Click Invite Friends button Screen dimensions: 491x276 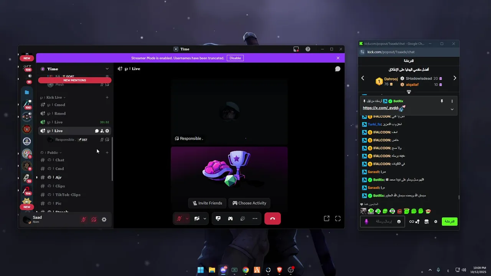click(x=207, y=203)
